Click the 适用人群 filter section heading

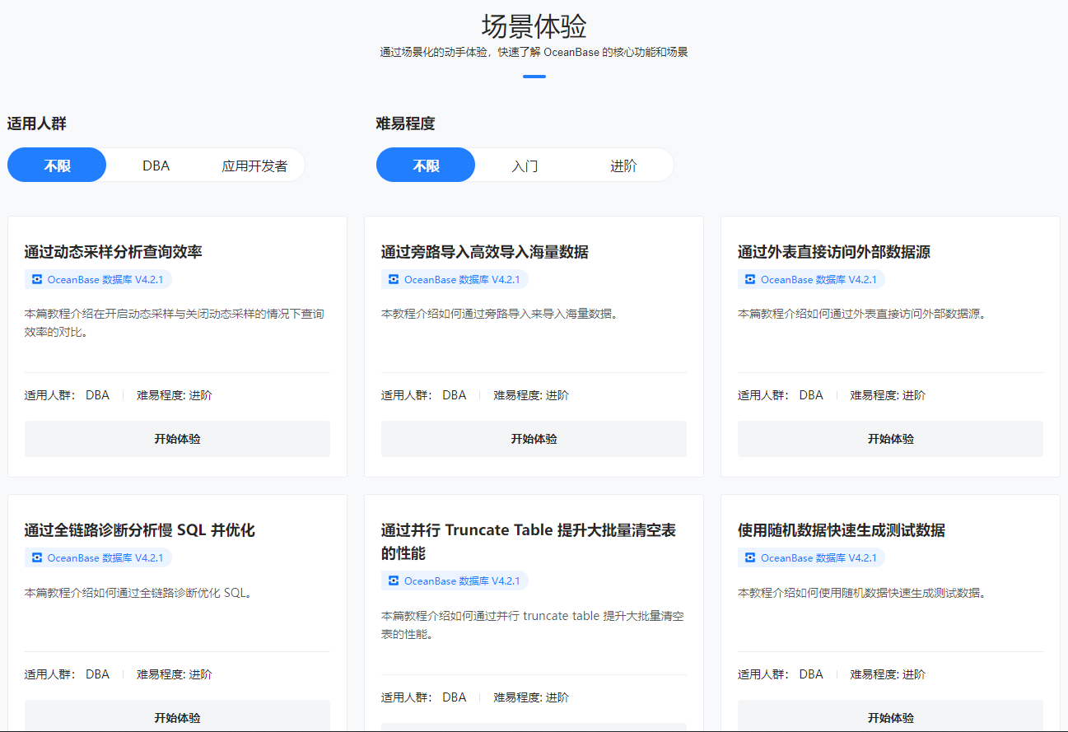(x=37, y=124)
